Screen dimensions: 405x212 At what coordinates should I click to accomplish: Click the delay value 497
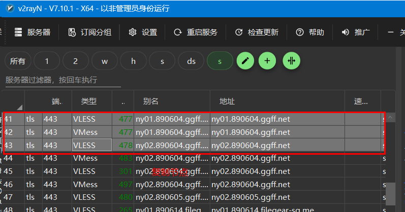[x=126, y=185]
